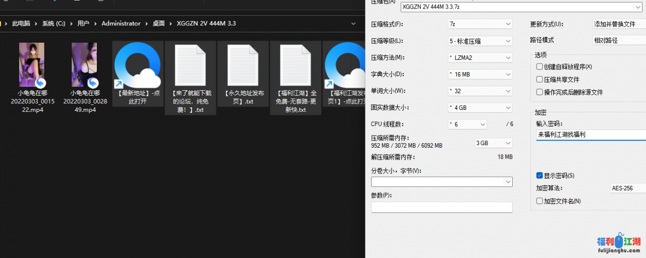Uncheck 显示密码 checkbox

pos(540,176)
